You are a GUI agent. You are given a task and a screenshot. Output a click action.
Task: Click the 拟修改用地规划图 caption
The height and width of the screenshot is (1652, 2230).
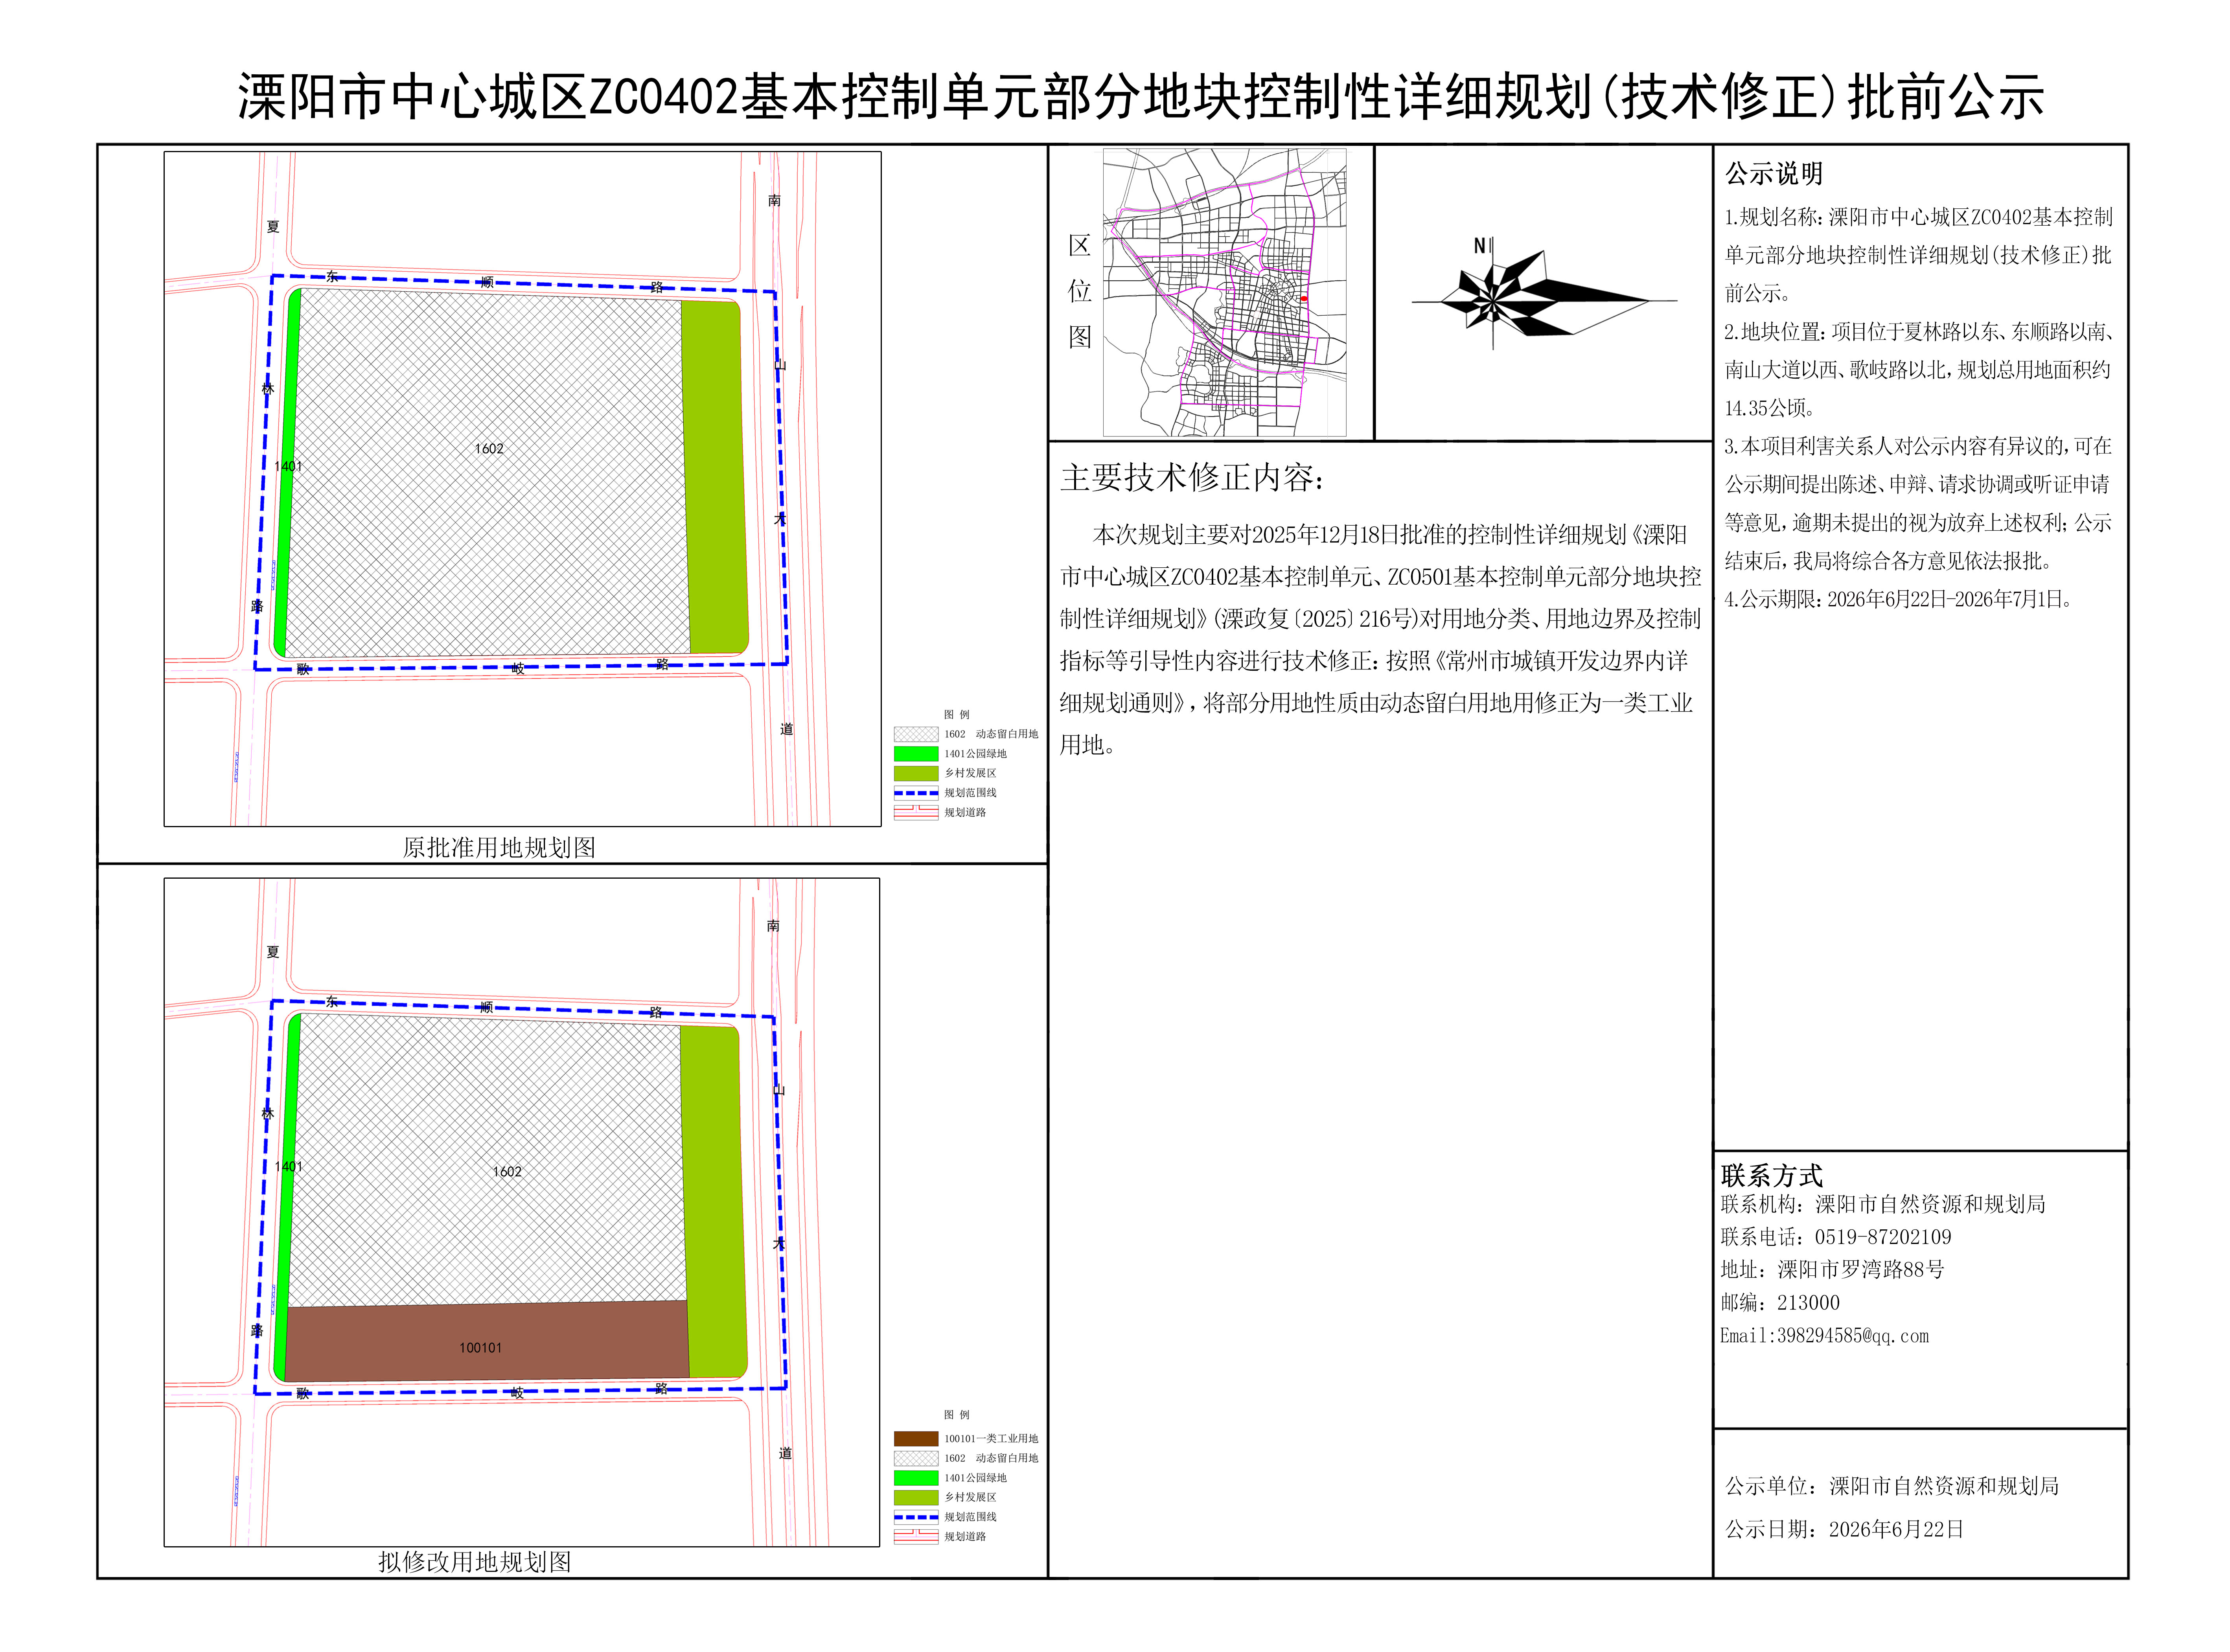(x=474, y=1562)
